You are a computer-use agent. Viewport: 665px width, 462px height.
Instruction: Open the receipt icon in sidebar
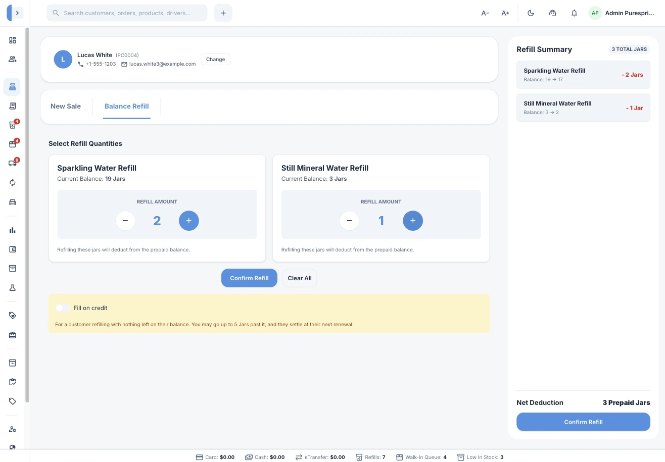tap(13, 106)
